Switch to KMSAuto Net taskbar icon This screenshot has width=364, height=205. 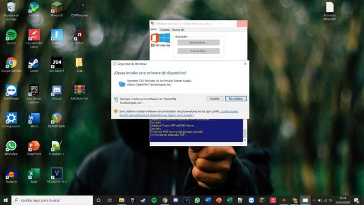(295, 200)
